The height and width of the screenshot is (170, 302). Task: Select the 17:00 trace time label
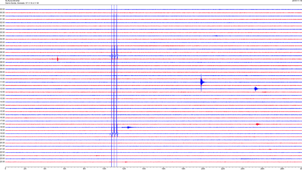coord(2,121)
